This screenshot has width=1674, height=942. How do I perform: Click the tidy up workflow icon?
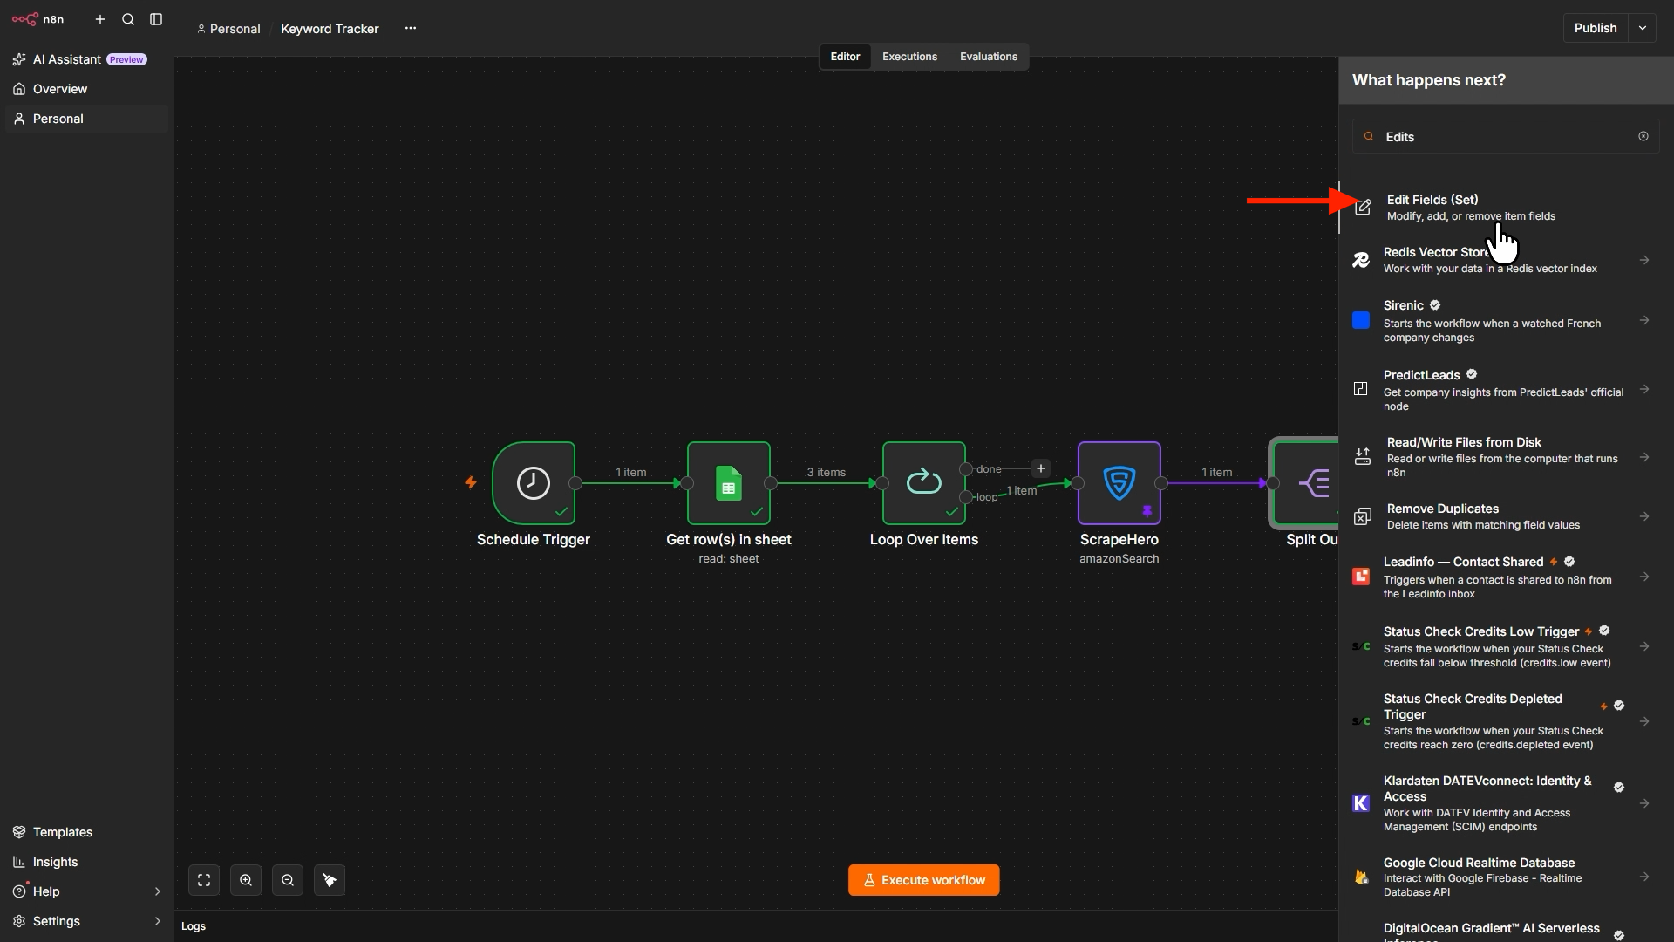coord(330,880)
